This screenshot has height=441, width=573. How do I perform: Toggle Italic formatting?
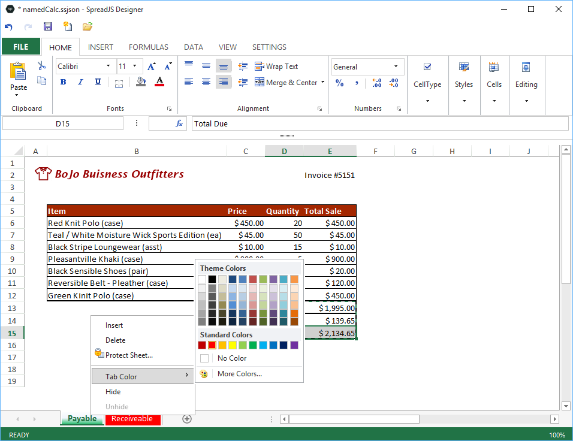tap(80, 82)
